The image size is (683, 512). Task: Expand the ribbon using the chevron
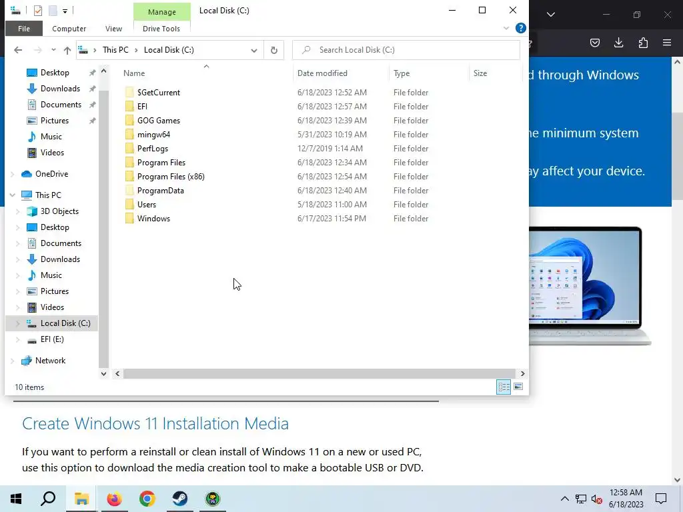point(506,28)
